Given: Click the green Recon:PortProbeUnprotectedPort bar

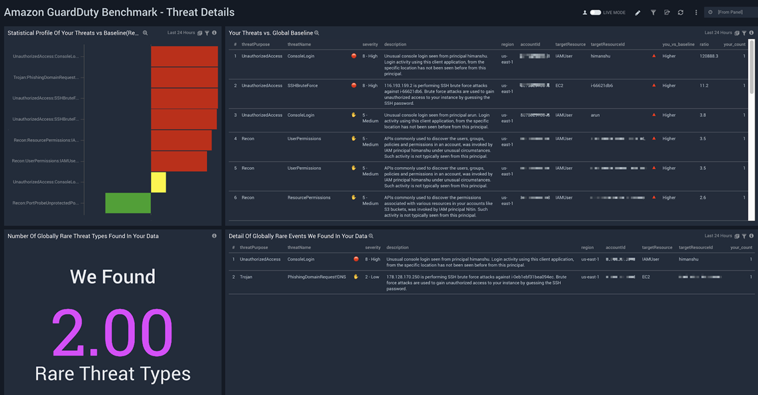Looking at the screenshot, I should [x=127, y=203].
